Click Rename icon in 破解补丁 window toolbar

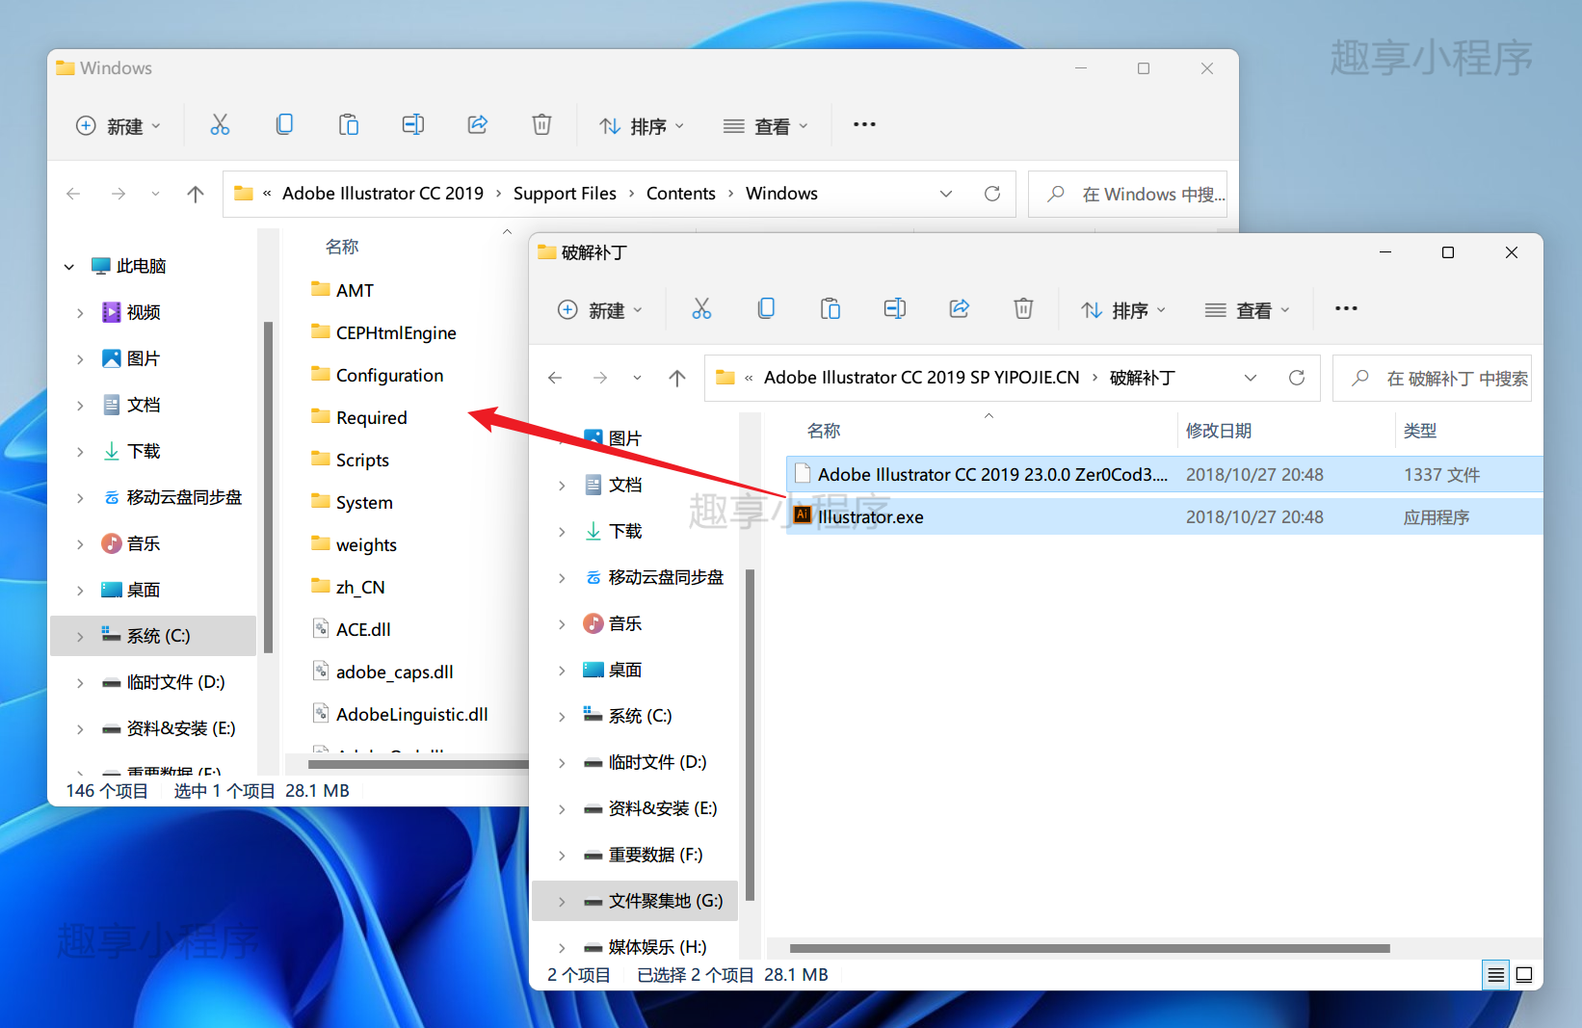click(x=895, y=308)
